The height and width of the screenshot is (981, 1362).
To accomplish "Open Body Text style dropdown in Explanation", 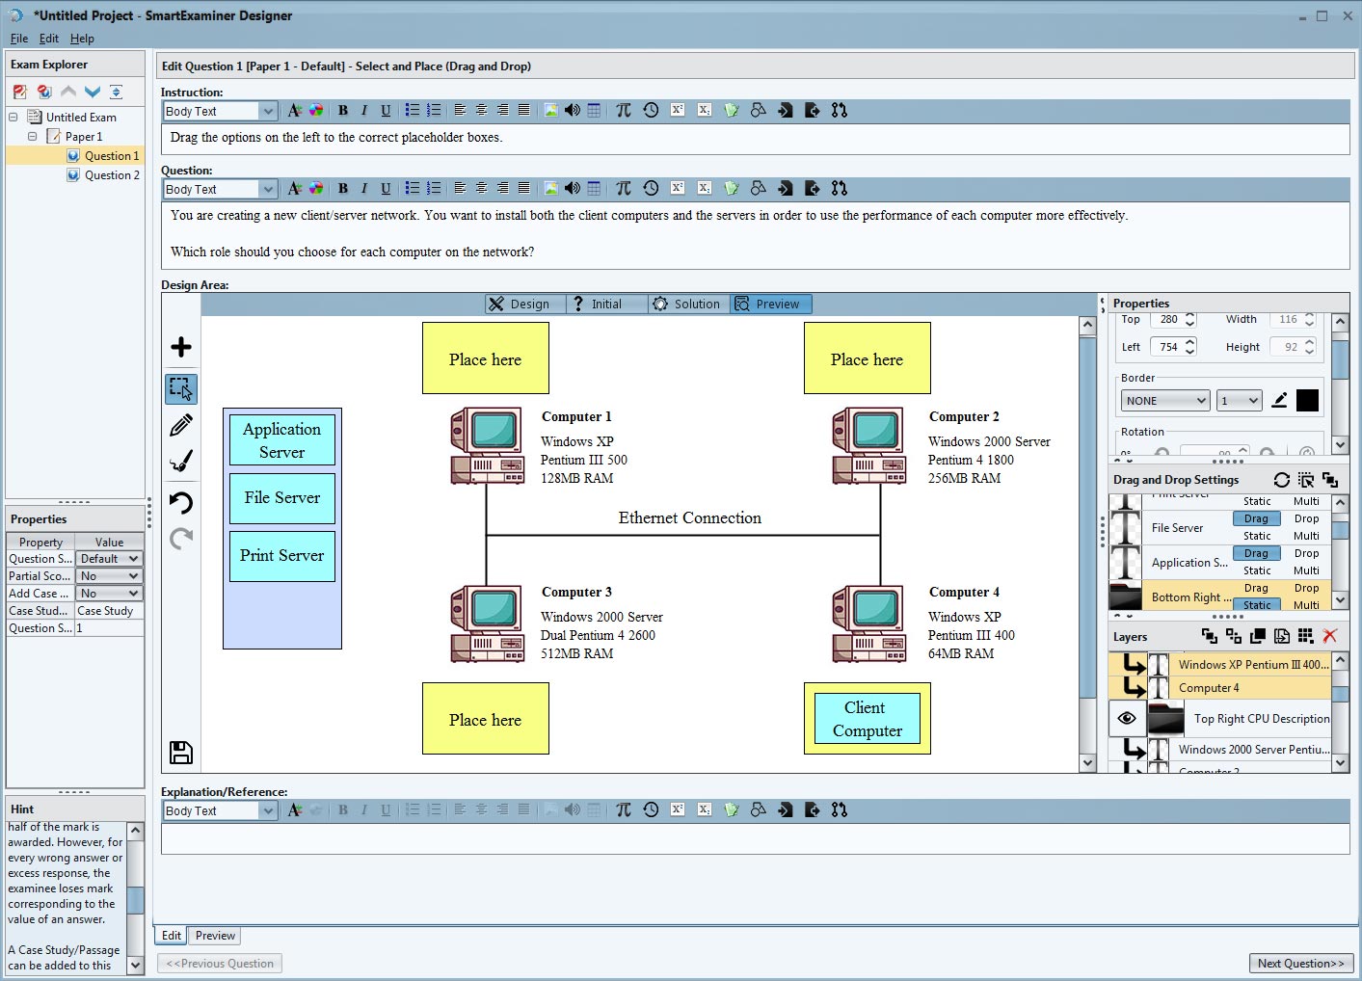I will 268,810.
